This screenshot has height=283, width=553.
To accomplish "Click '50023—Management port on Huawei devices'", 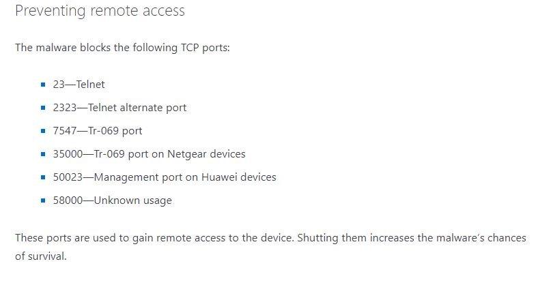I will click(x=165, y=177).
